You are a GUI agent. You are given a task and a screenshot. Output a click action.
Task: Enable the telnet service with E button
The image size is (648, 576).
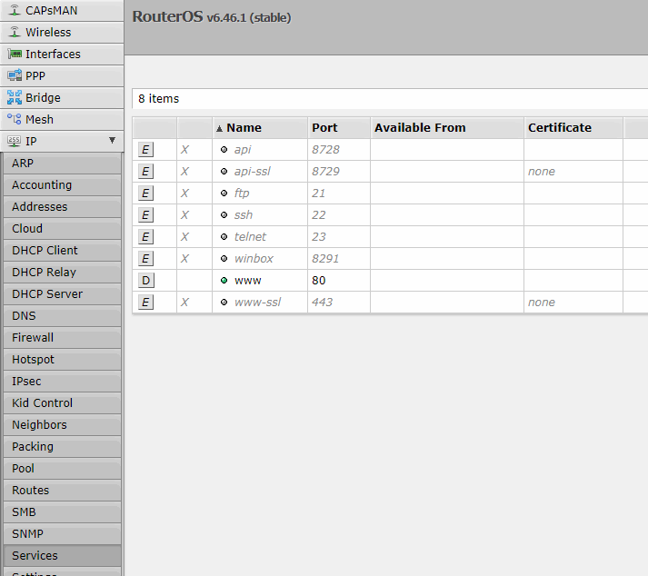pos(145,237)
